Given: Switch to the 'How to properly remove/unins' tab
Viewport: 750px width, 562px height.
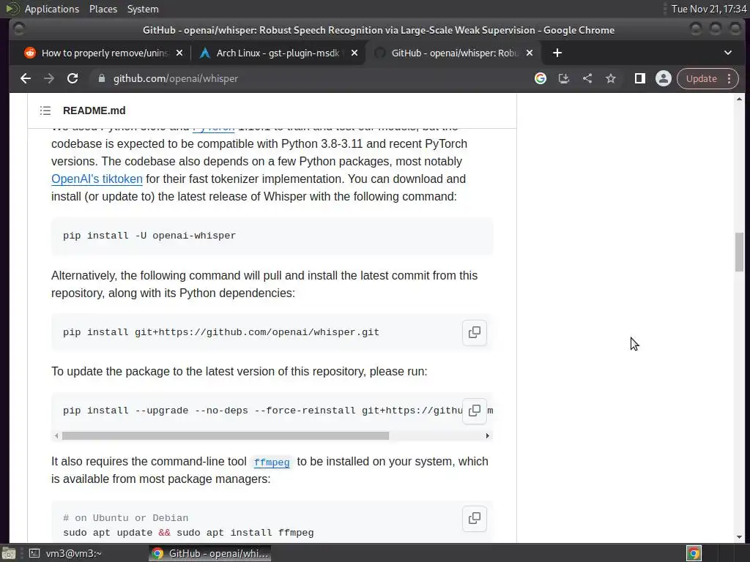Looking at the screenshot, I should click(105, 53).
